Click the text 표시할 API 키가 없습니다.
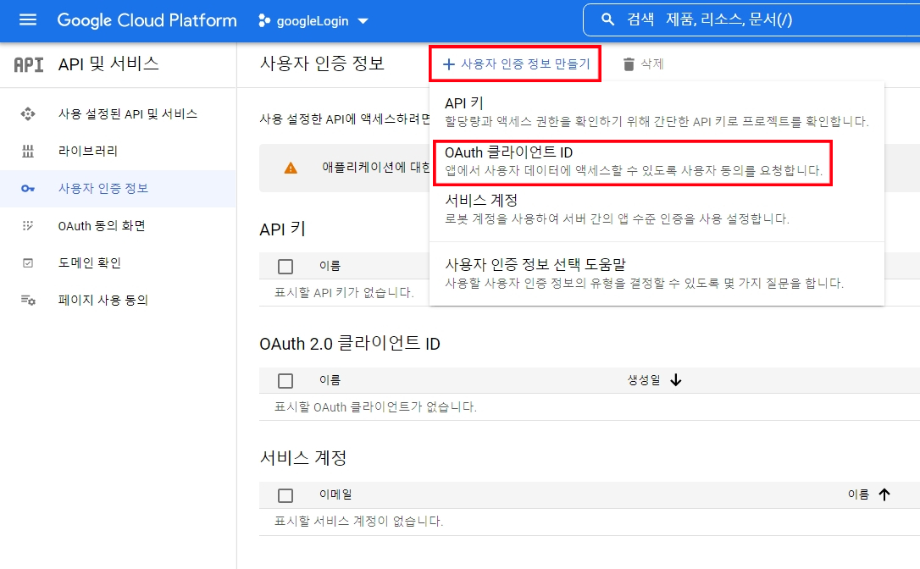Screen dimensions: 920x569 pos(345,292)
